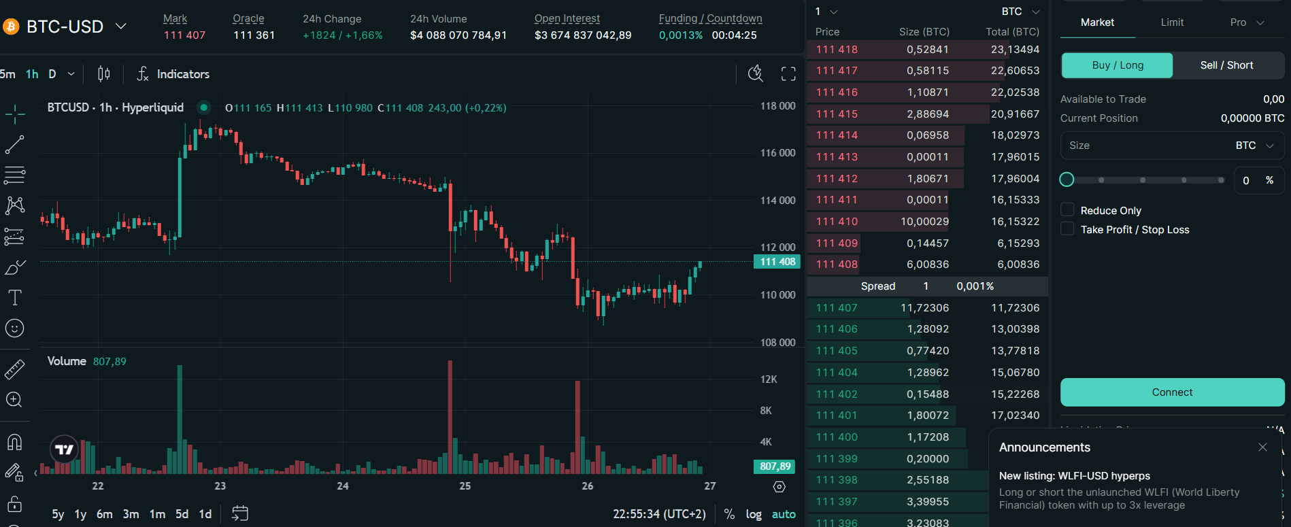Toggle the green market status dot
Screen dimensions: 1291x527
click(x=203, y=107)
